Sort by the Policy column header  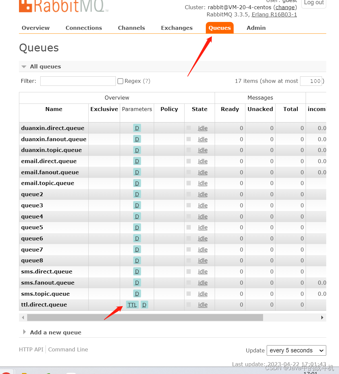coord(169,109)
